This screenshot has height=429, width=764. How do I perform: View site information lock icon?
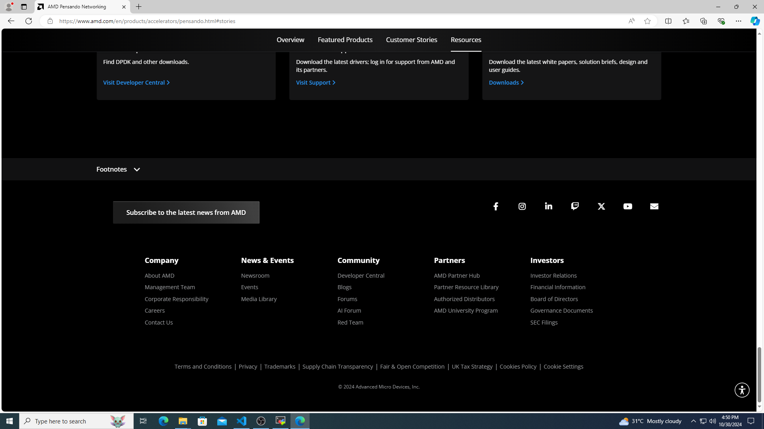[x=50, y=21]
